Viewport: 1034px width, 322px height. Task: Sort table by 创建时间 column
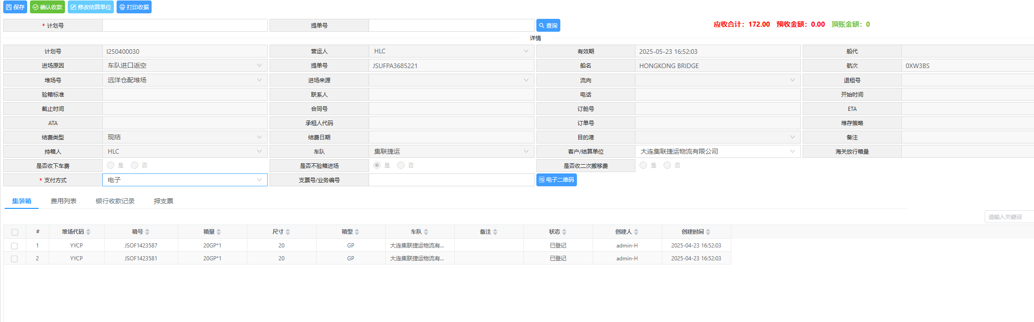tap(696, 232)
